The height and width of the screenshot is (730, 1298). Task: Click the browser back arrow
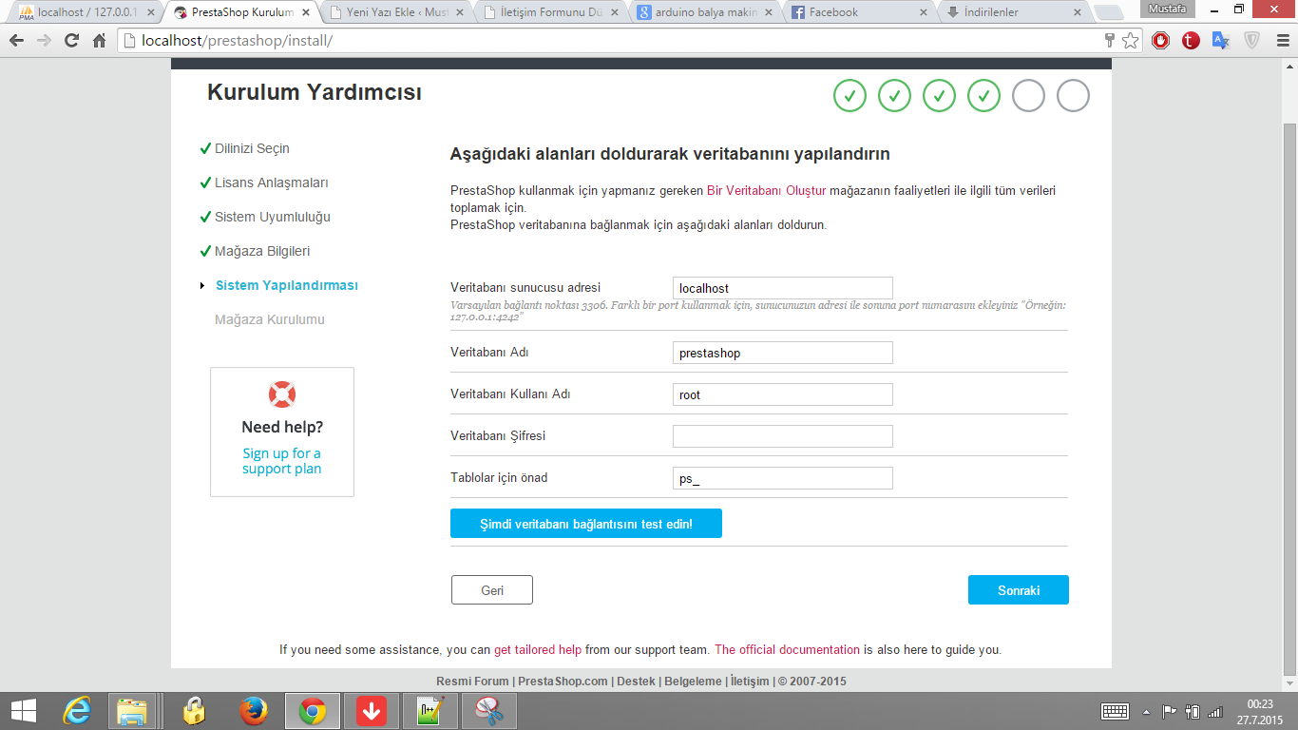click(16, 41)
